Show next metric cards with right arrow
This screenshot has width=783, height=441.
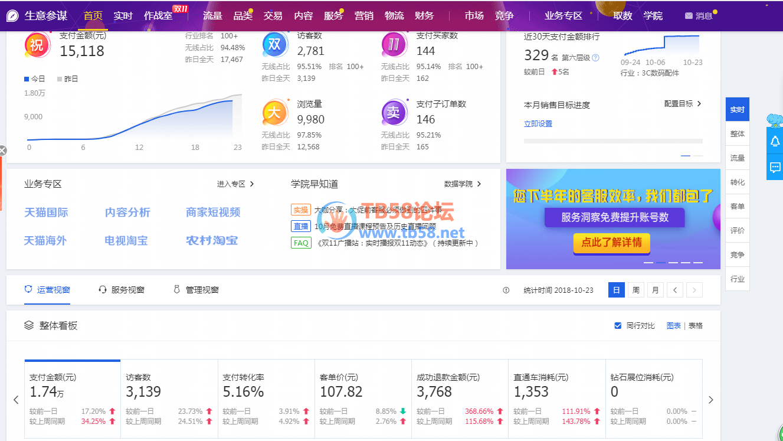(711, 400)
